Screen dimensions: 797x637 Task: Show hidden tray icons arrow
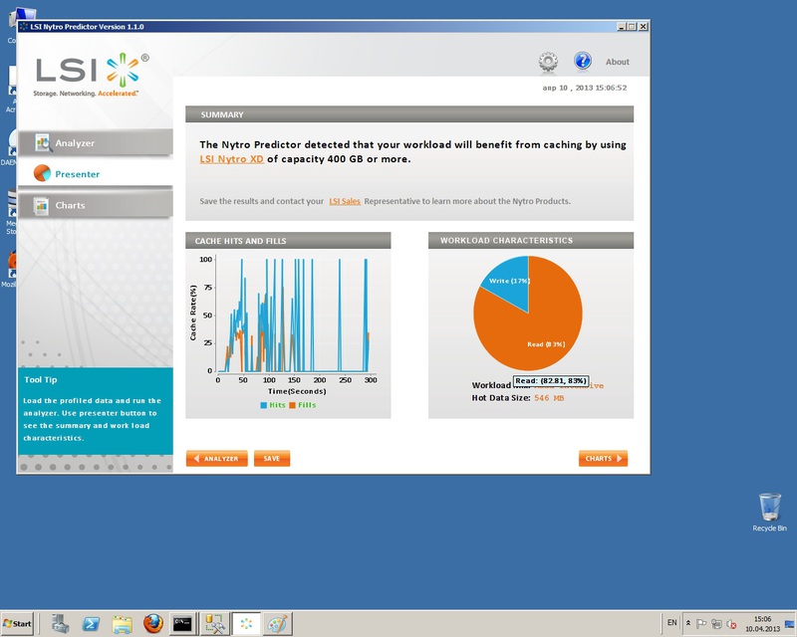pyautogui.click(x=688, y=623)
